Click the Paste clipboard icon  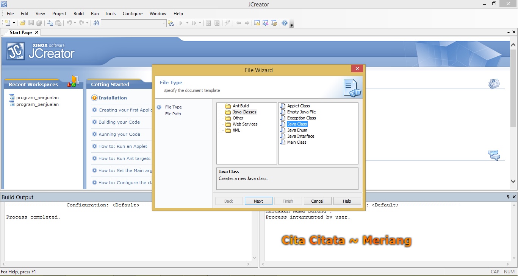coord(58,23)
